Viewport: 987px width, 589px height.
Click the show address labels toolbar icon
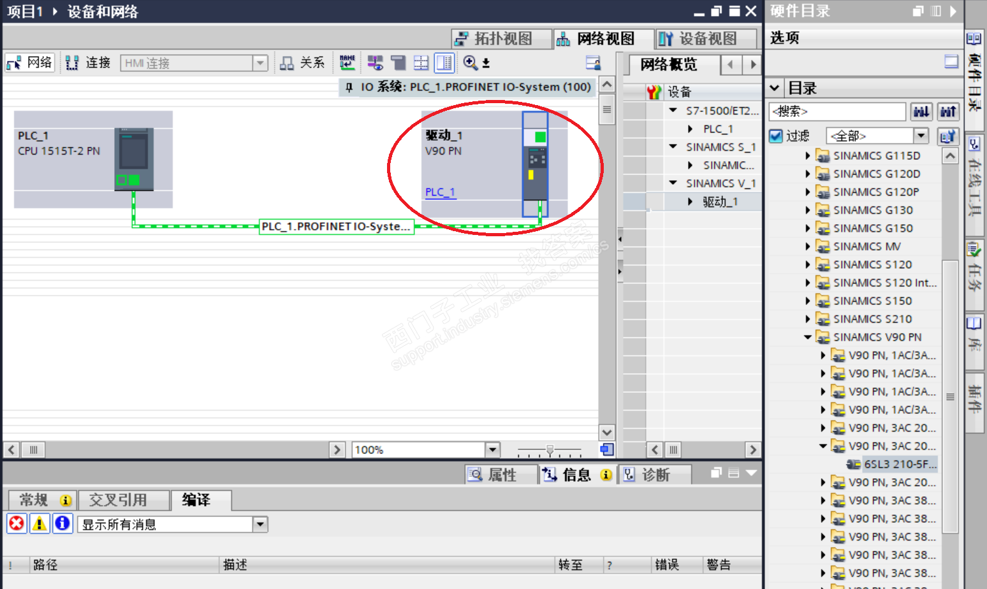point(376,62)
